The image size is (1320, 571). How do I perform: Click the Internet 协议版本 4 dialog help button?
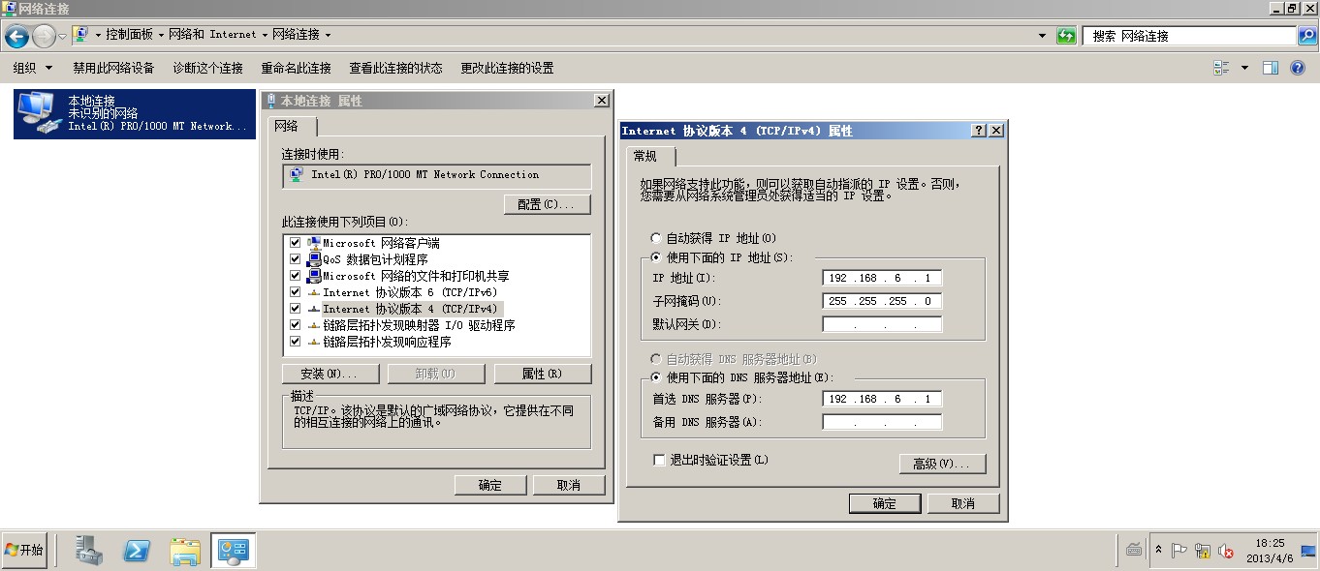click(x=979, y=131)
